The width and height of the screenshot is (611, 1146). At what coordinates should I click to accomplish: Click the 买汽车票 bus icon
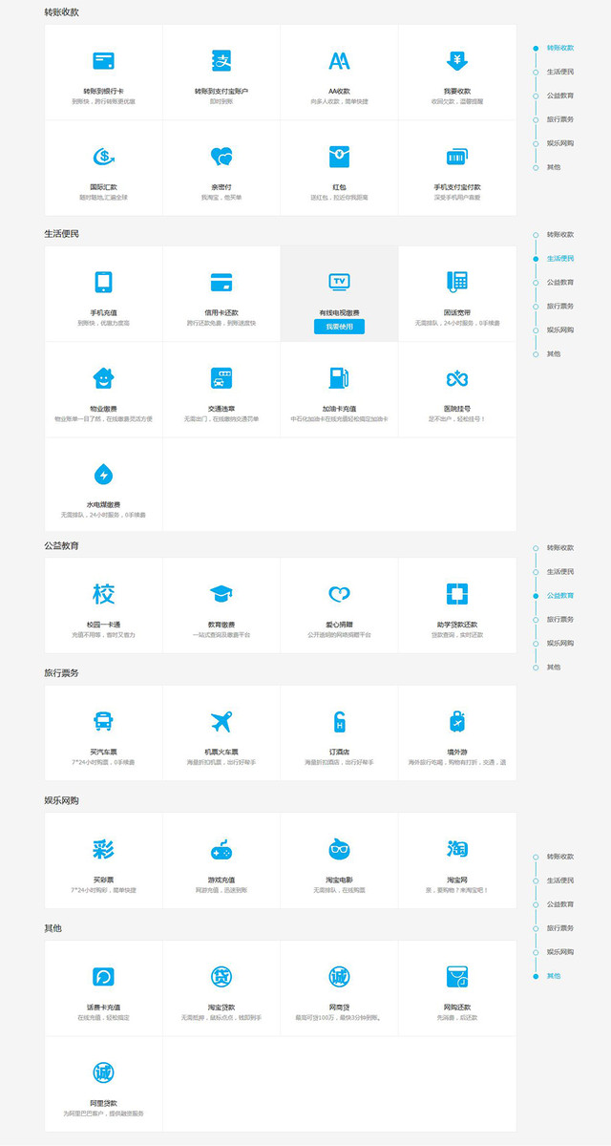[103, 721]
